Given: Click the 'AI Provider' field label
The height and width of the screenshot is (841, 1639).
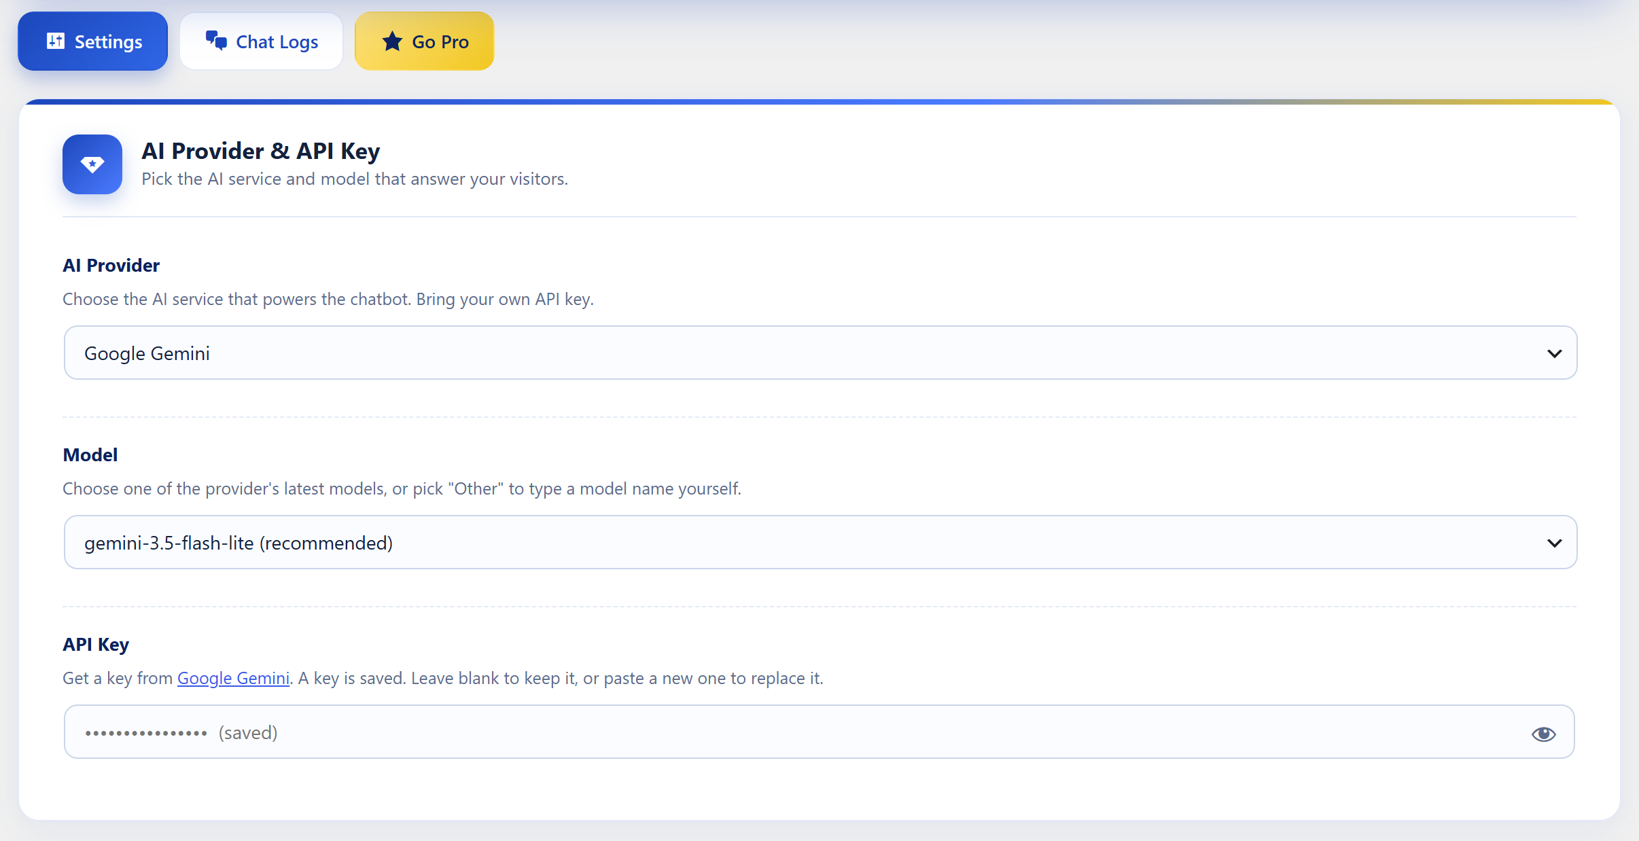Looking at the screenshot, I should coord(111,265).
